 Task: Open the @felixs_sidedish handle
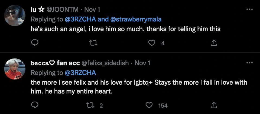[x=105, y=63]
